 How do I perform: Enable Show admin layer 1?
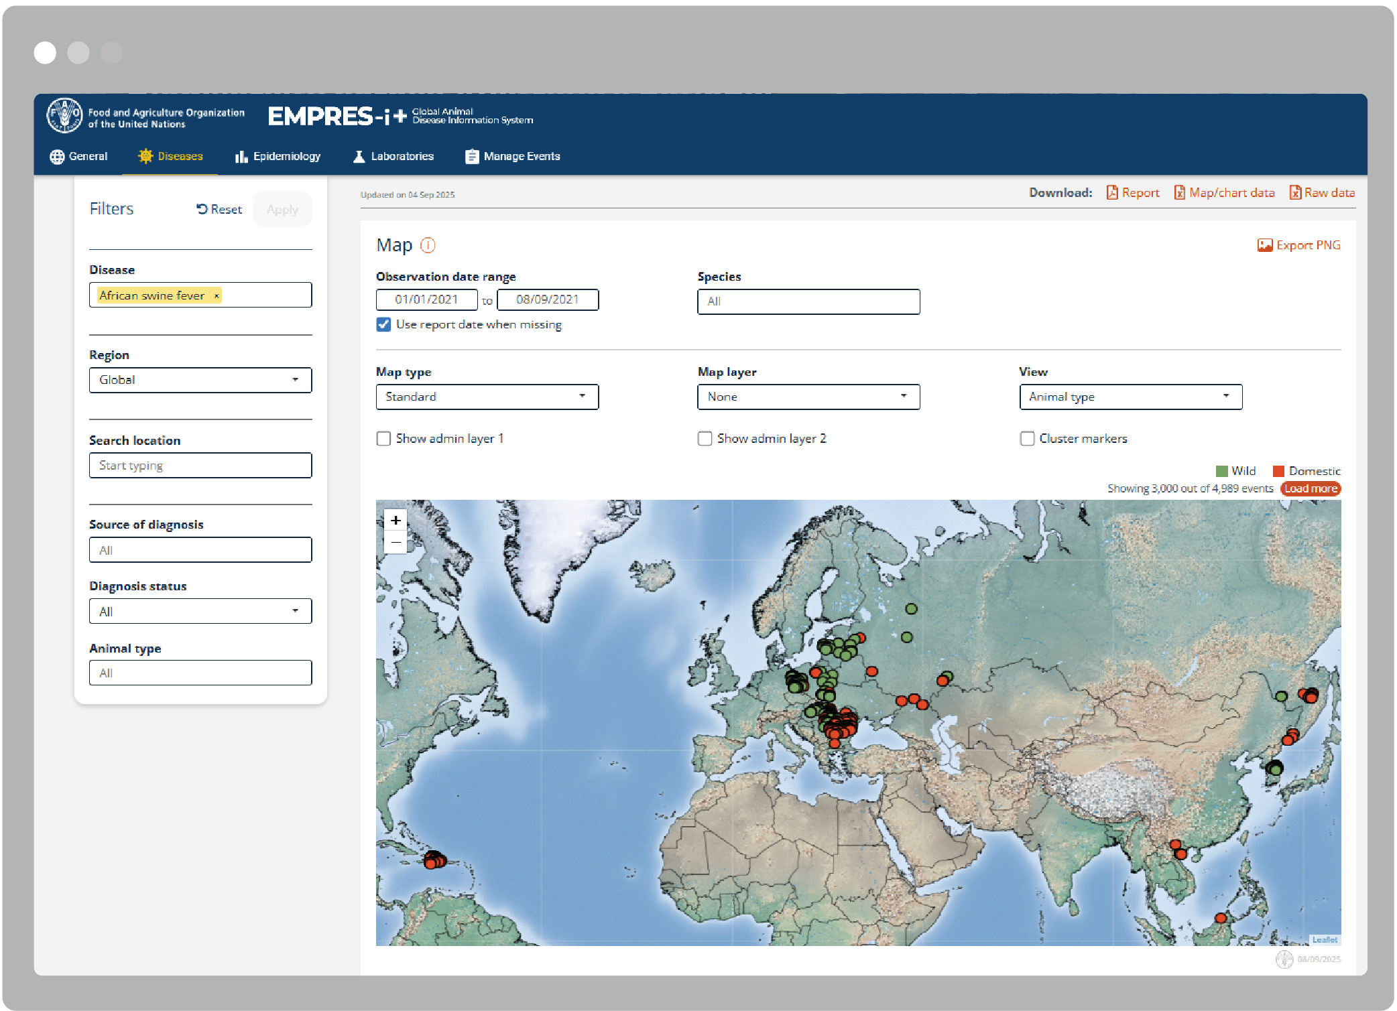pyautogui.click(x=383, y=438)
